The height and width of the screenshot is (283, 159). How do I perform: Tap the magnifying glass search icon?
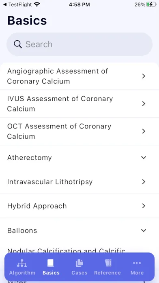(x=18, y=44)
